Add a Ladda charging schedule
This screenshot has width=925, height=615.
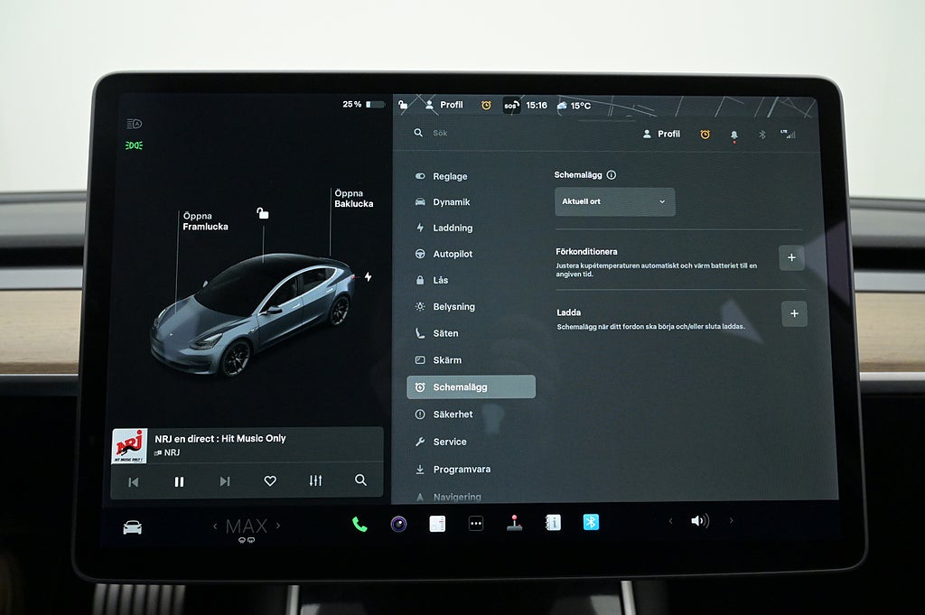point(794,313)
